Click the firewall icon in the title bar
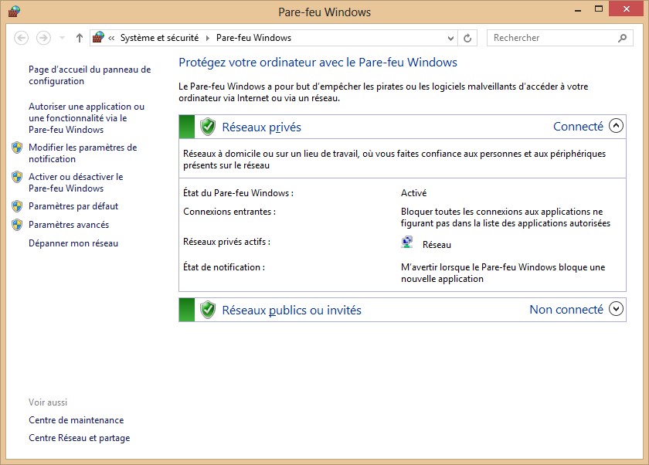Viewport: 649px width, 465px height. point(14,12)
